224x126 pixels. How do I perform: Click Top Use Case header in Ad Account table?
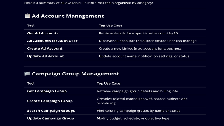pyautogui.click(x=110, y=26)
